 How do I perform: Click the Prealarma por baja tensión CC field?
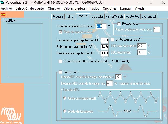pos(105,53)
